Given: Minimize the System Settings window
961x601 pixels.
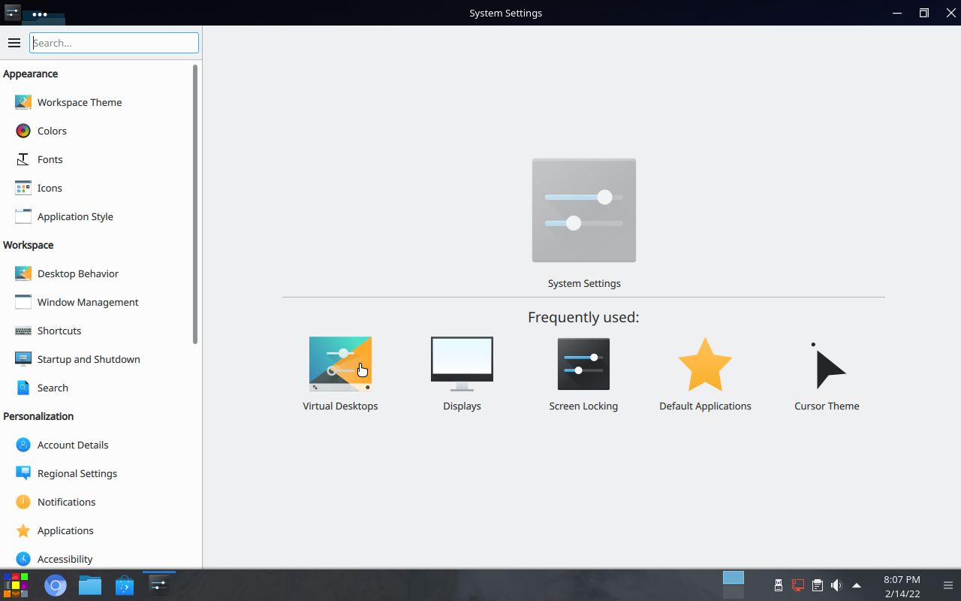Looking at the screenshot, I should coord(898,13).
